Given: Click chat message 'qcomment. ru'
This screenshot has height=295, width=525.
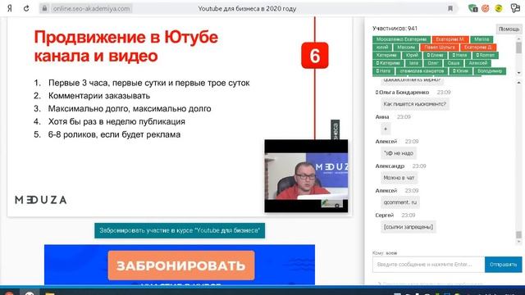Looking at the screenshot, I should [400, 202].
